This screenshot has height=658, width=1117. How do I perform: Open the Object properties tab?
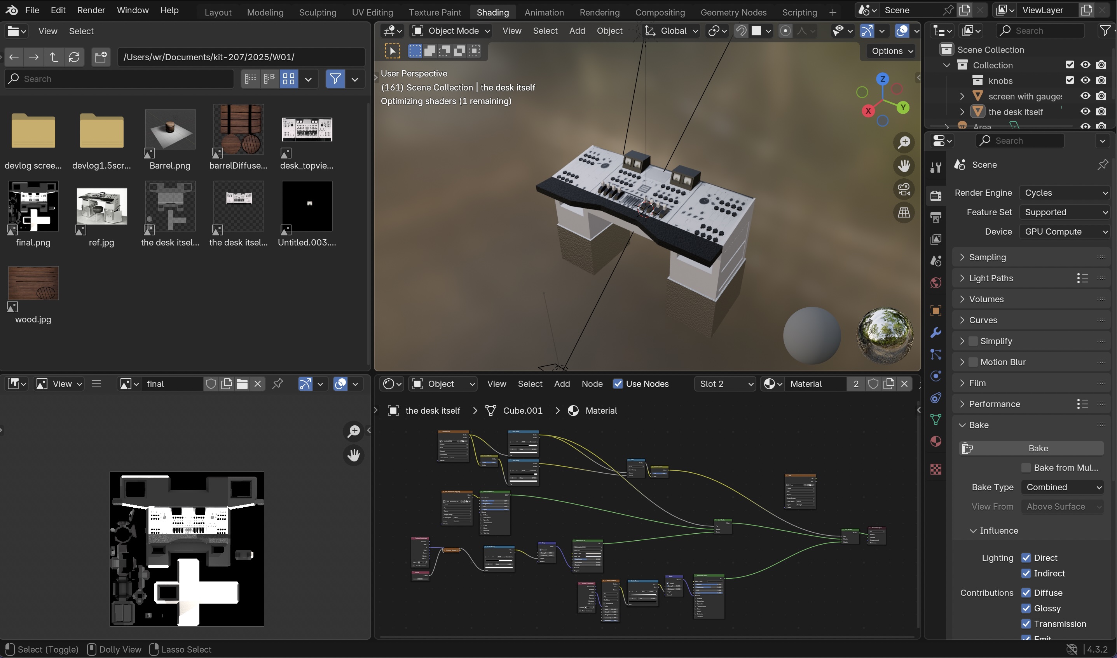(x=935, y=311)
